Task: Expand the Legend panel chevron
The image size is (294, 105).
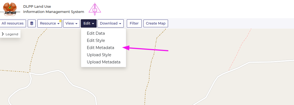Action: coord(2,34)
